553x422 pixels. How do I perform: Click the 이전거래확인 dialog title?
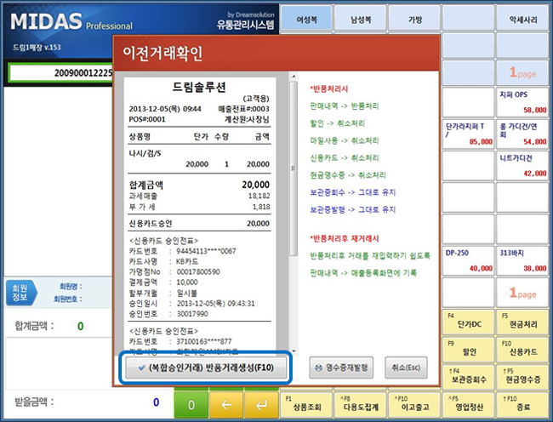162,54
